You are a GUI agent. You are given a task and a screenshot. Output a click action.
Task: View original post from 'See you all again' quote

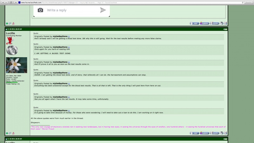click(x=69, y=97)
